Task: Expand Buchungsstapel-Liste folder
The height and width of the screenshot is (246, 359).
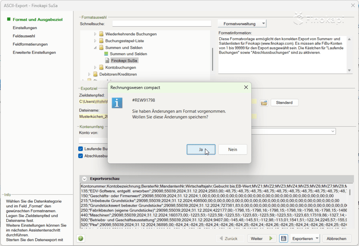Action: pyautogui.click(x=95, y=41)
